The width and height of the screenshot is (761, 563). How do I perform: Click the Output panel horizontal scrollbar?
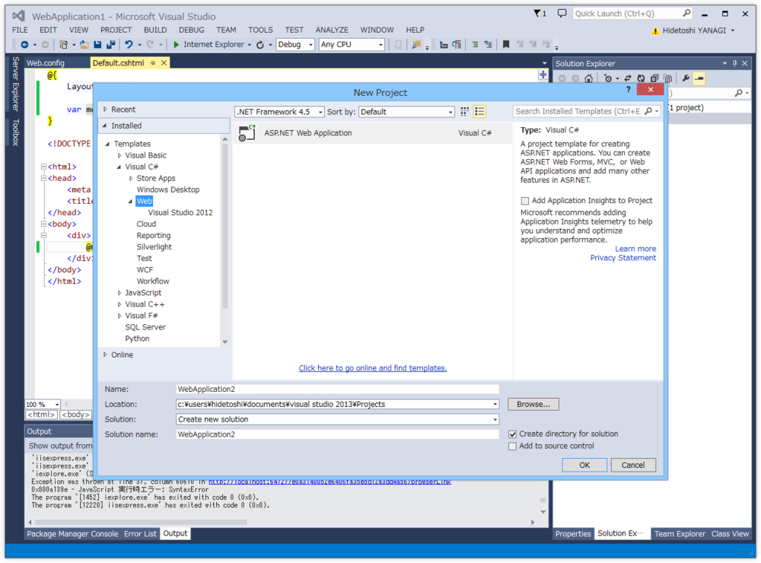pos(139,522)
